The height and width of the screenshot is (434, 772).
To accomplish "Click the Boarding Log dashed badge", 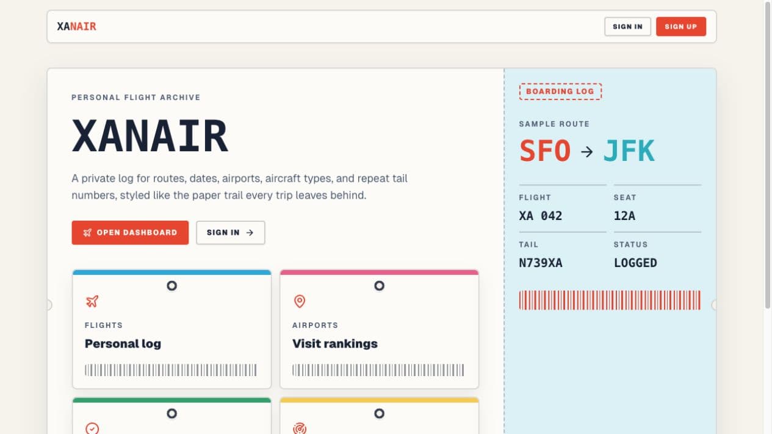I will (x=560, y=91).
